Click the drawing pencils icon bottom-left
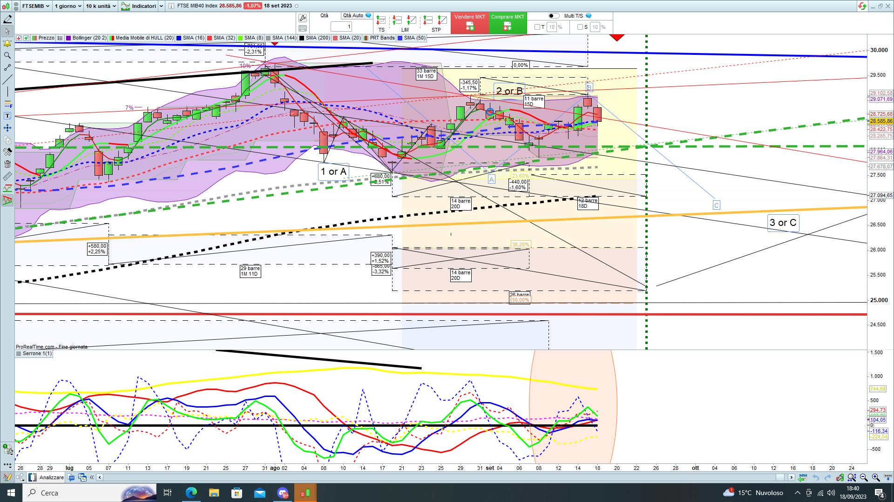 tap(7, 477)
